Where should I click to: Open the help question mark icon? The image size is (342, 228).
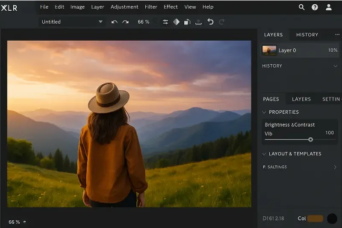point(315,7)
